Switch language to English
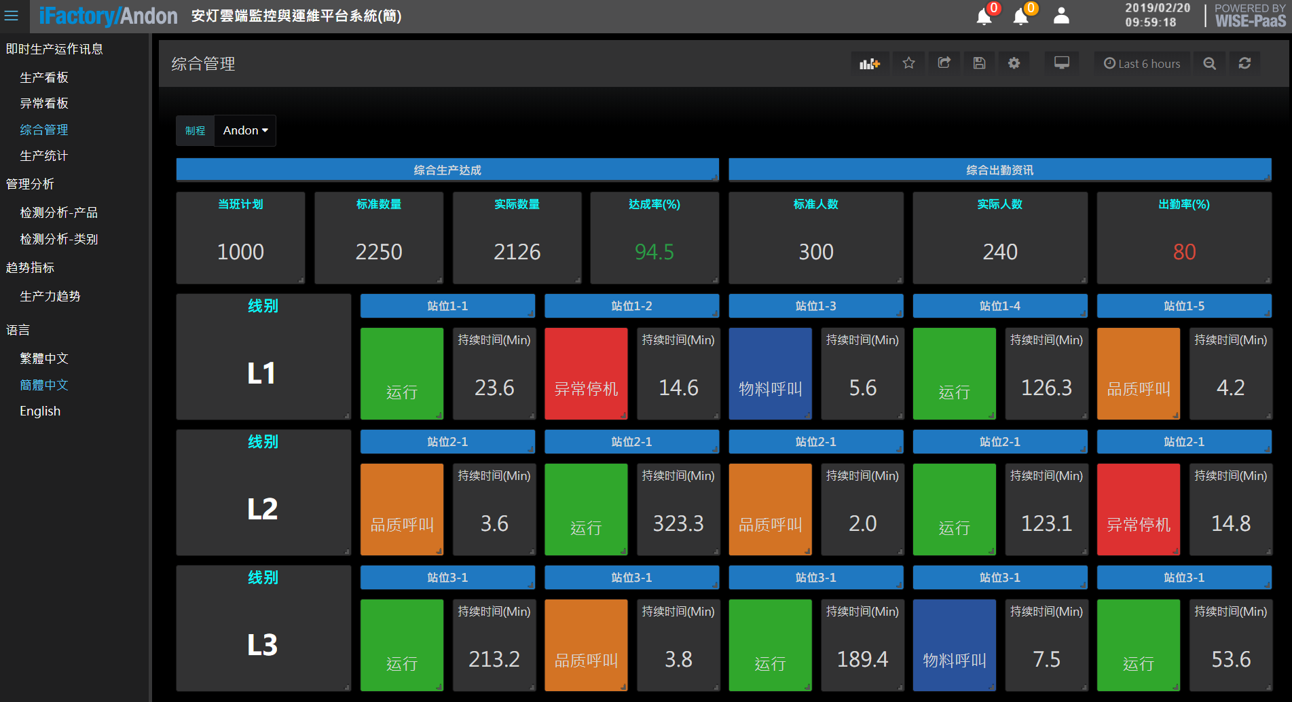 point(40,411)
